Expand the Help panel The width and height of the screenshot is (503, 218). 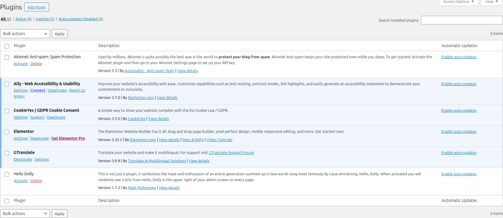[x=492, y=2]
